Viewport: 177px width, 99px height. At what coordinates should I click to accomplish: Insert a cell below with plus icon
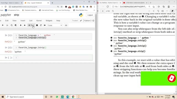tap(2, 25)
